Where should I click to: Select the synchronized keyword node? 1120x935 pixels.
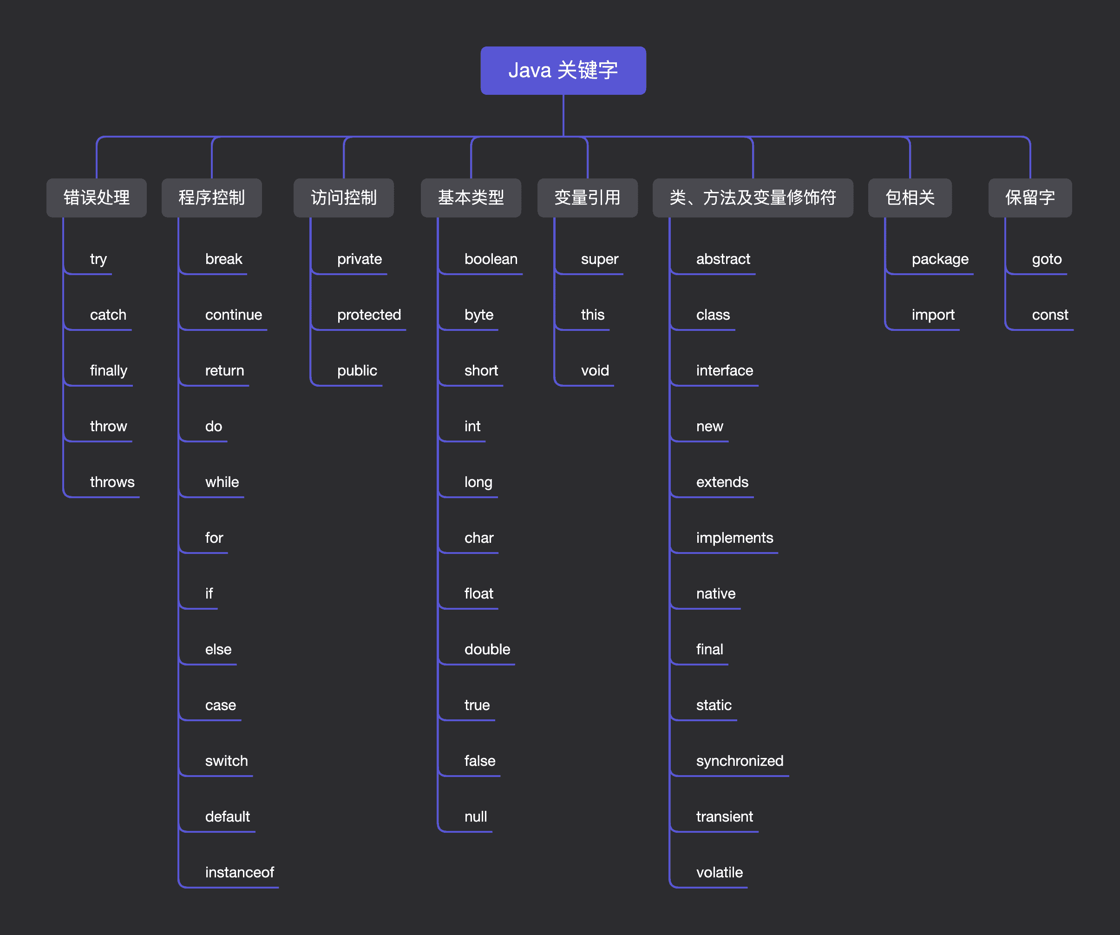(x=739, y=760)
